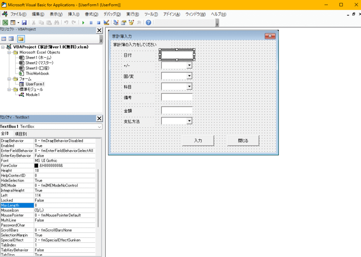Click the ForeColor black color swatch
This screenshot has height=257, width=361.
(36, 166)
